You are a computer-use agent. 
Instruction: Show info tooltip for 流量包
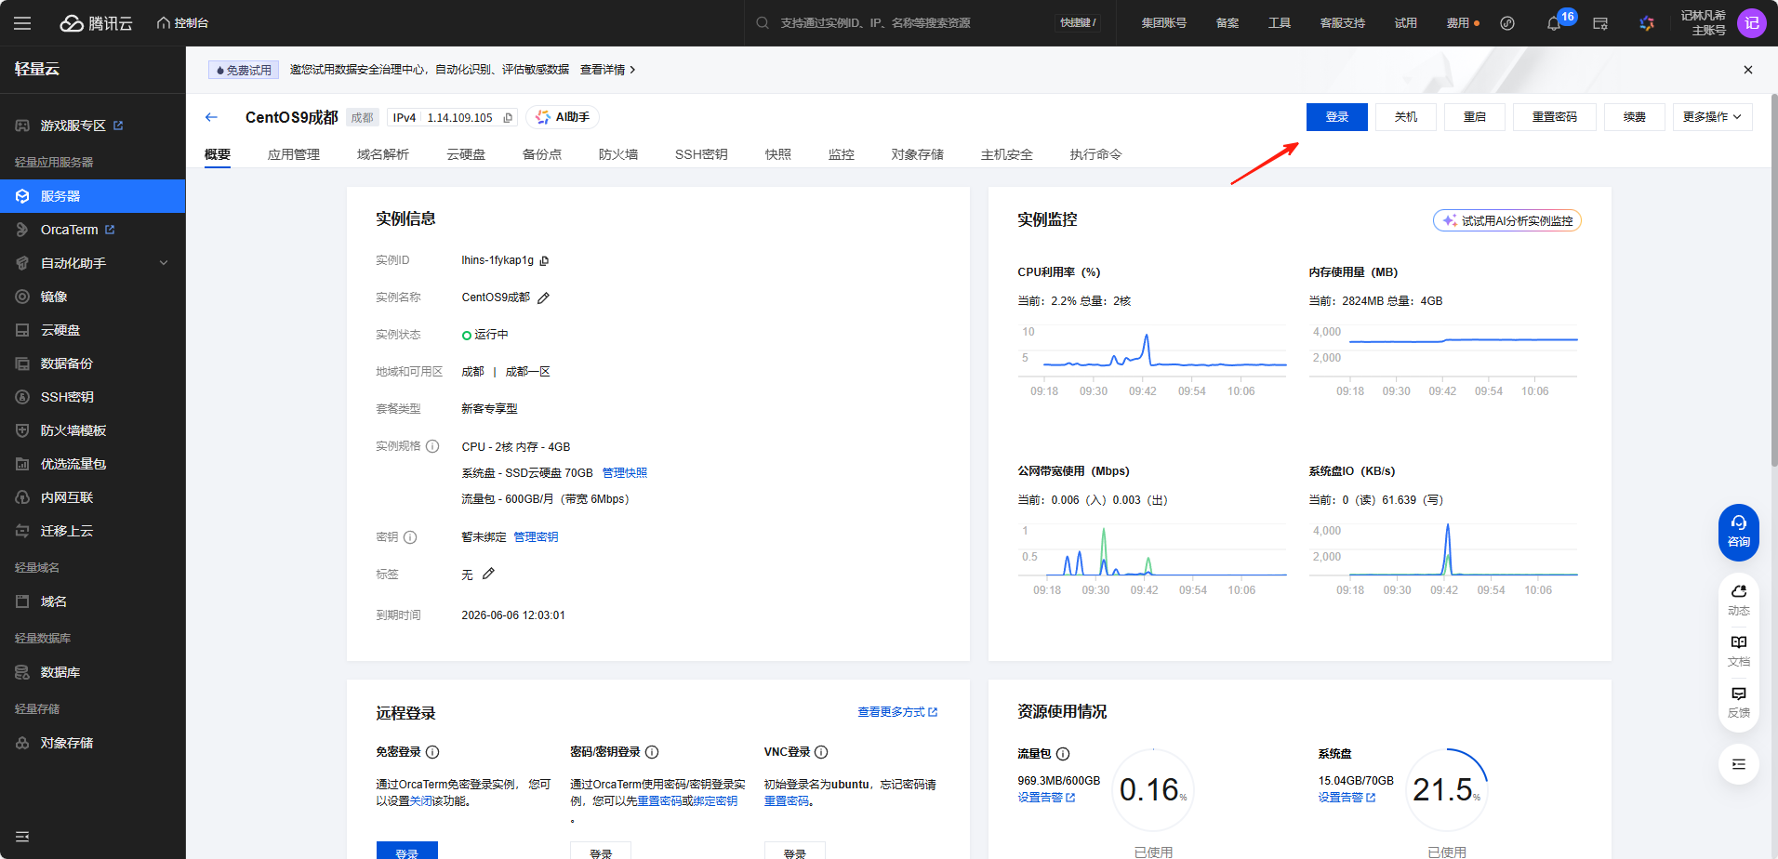pos(1063,754)
